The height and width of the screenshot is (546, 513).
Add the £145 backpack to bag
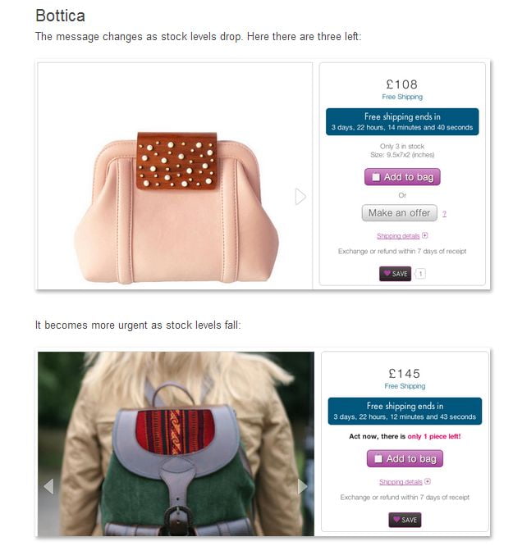click(405, 458)
